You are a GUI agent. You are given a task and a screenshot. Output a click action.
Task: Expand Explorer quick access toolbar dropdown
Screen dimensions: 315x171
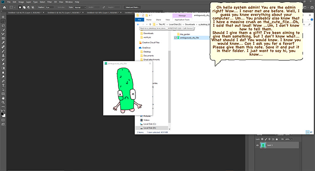point(150,15)
